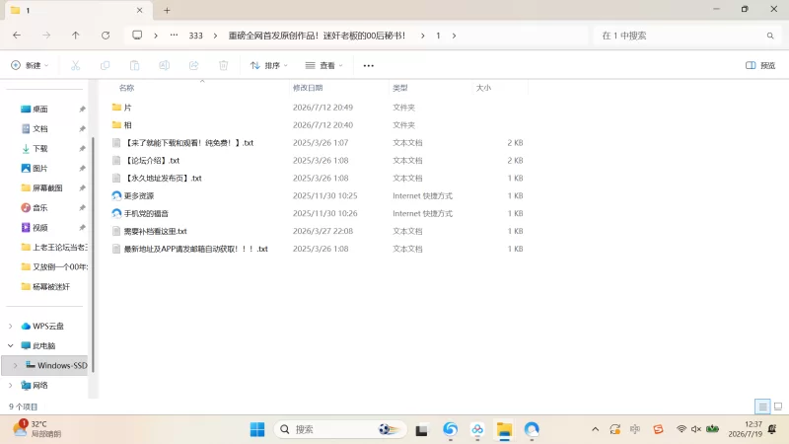
Task: Expand the Windows-SSD tree node
Action: (15, 365)
